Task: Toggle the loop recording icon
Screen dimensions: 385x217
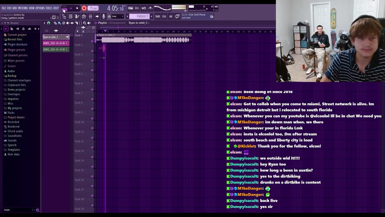Action: click(x=144, y=8)
